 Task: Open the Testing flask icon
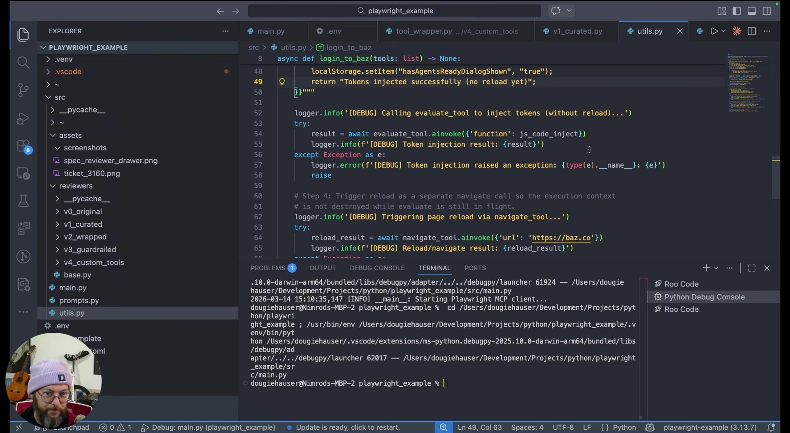pyautogui.click(x=23, y=200)
